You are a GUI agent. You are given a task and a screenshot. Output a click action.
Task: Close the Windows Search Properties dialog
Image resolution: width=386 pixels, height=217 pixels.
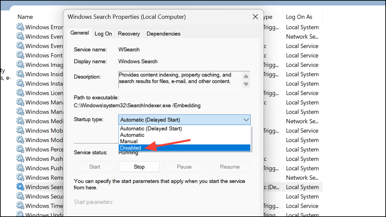point(255,17)
